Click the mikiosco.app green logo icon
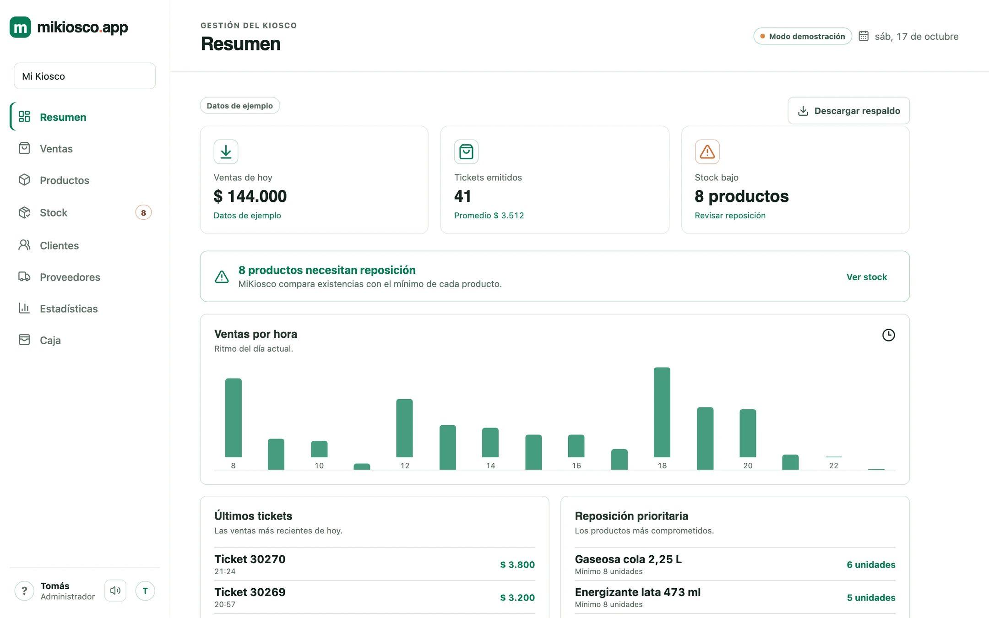Viewport: 989px width, 618px height. 20,27
